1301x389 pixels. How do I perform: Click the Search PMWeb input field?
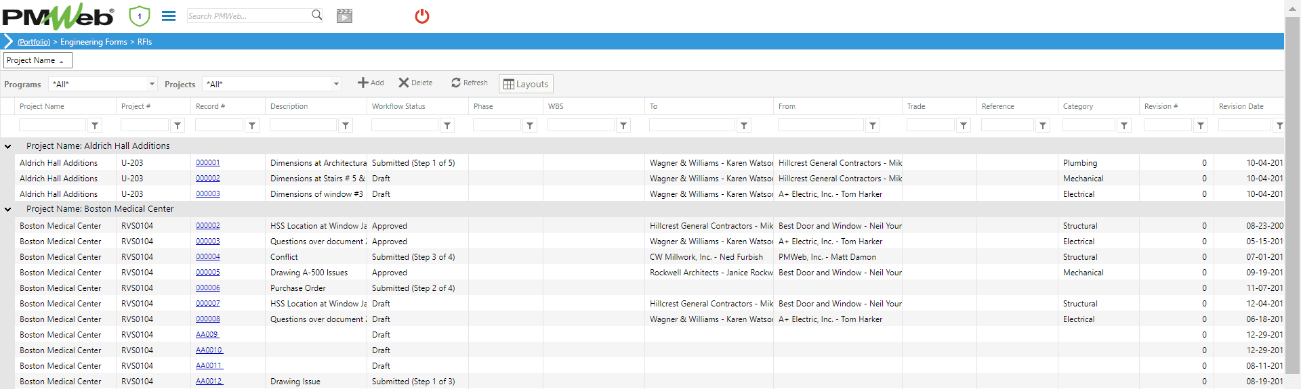pyautogui.click(x=247, y=16)
